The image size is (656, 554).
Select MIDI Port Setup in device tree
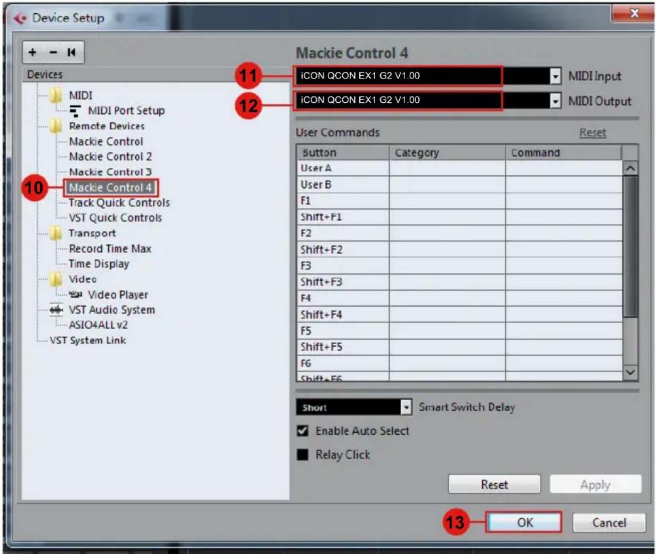click(x=126, y=111)
